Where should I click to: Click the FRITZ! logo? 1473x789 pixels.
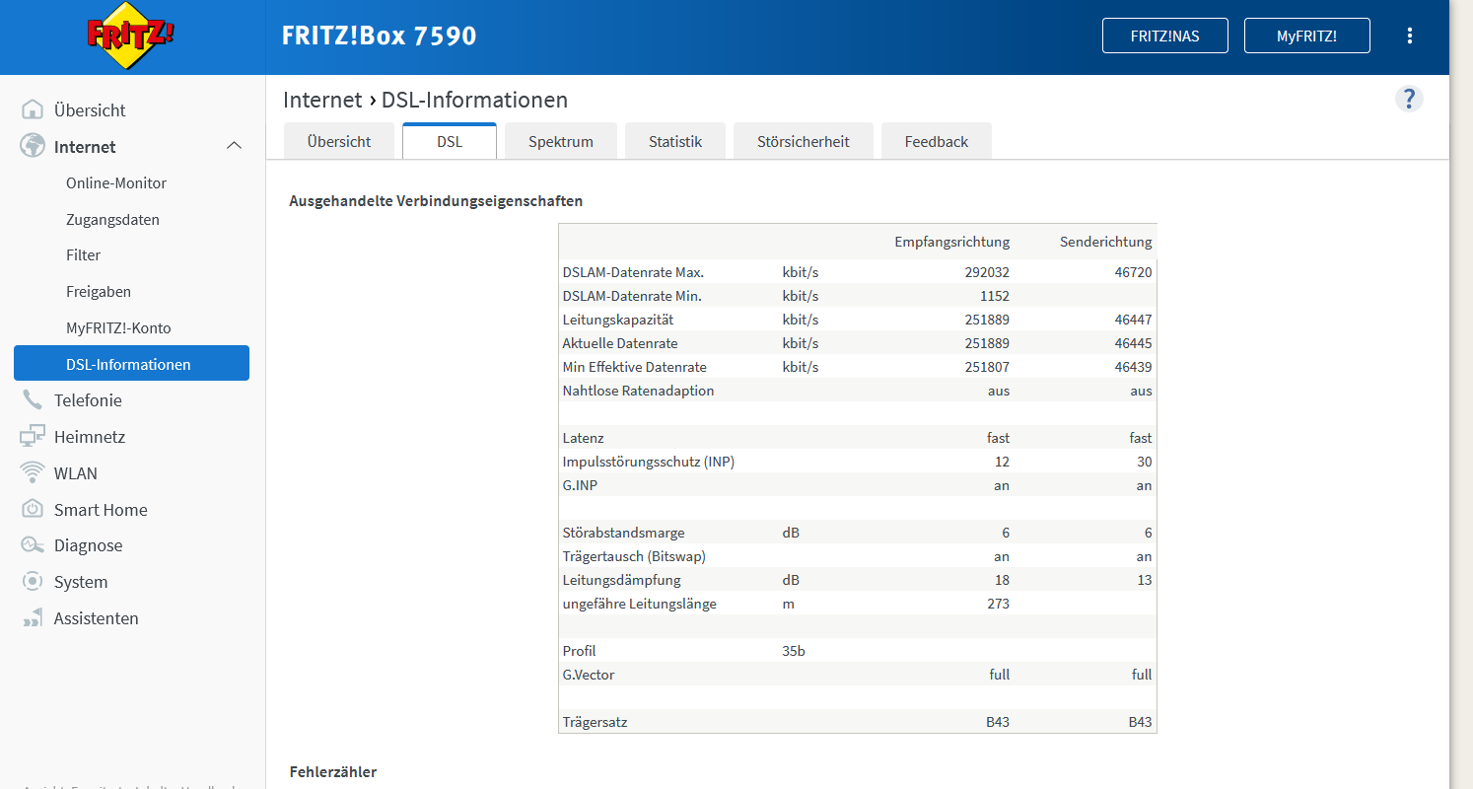click(x=132, y=36)
